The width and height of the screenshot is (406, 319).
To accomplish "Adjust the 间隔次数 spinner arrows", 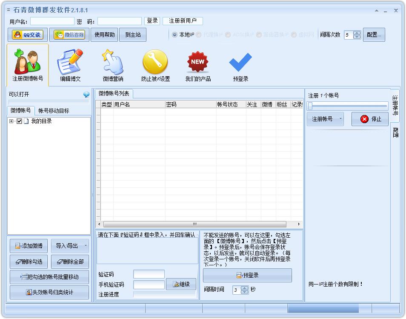I will point(357,35).
